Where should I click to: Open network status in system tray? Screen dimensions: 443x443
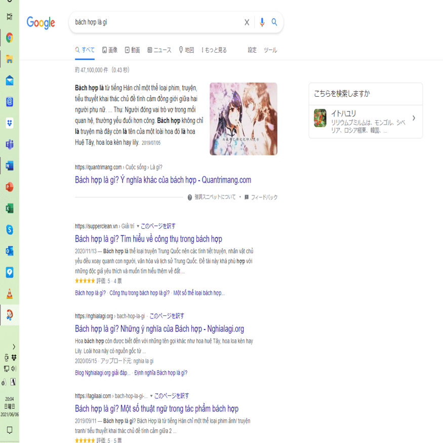6,369
